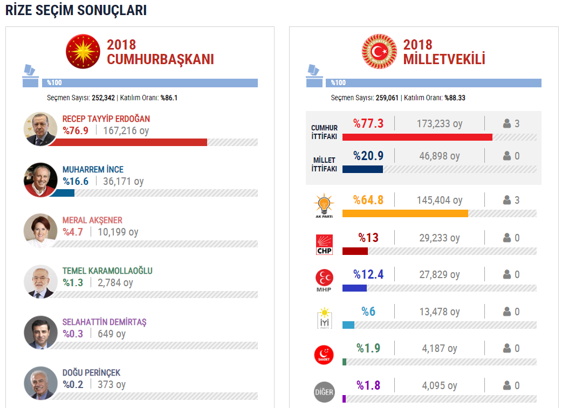Click Muharrem İnce's photo
562x408 pixels.
tap(40, 180)
